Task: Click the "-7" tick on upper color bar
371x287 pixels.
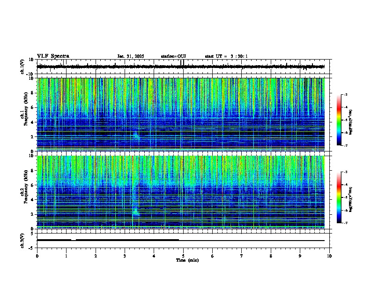Action: point(345,145)
